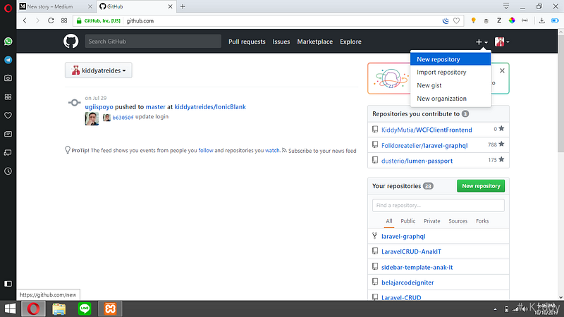Open ugiispoyo user profile link

pyautogui.click(x=99, y=107)
